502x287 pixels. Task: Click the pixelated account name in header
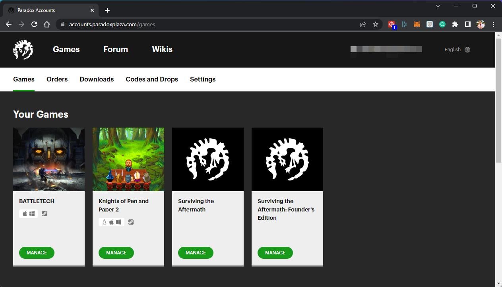[386, 49]
